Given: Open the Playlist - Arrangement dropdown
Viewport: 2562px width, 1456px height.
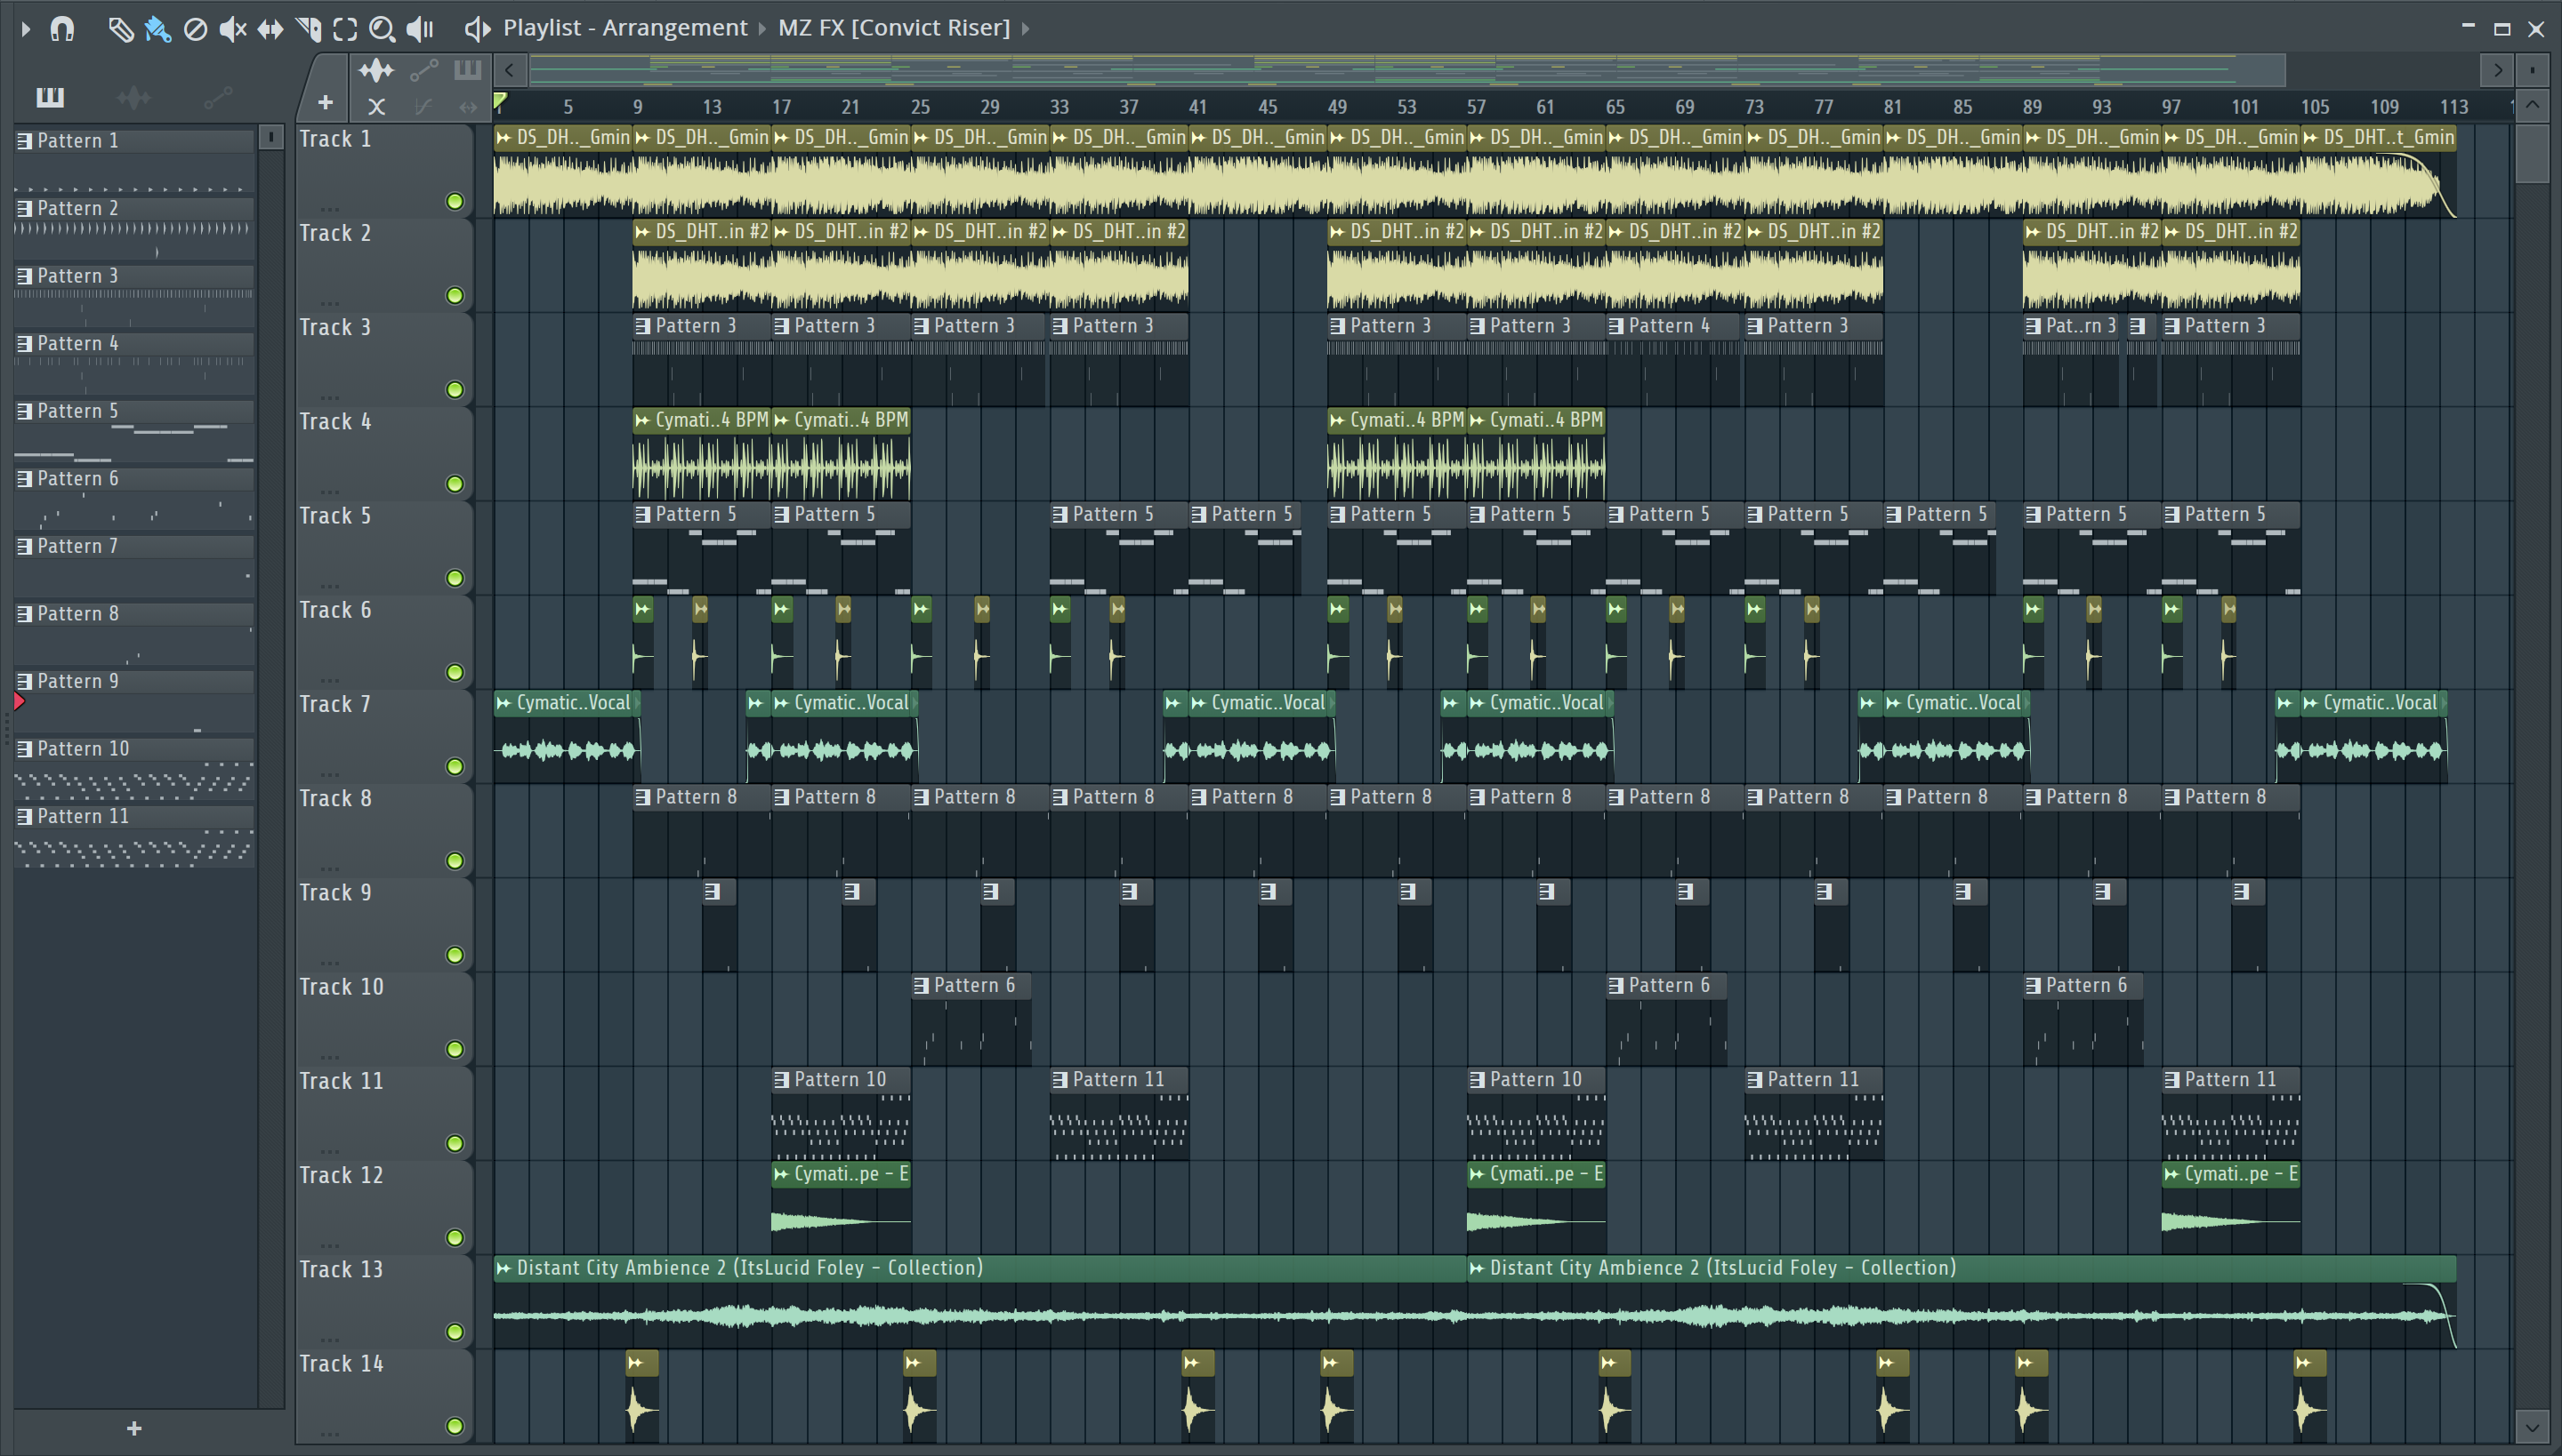Looking at the screenshot, I should 624,28.
